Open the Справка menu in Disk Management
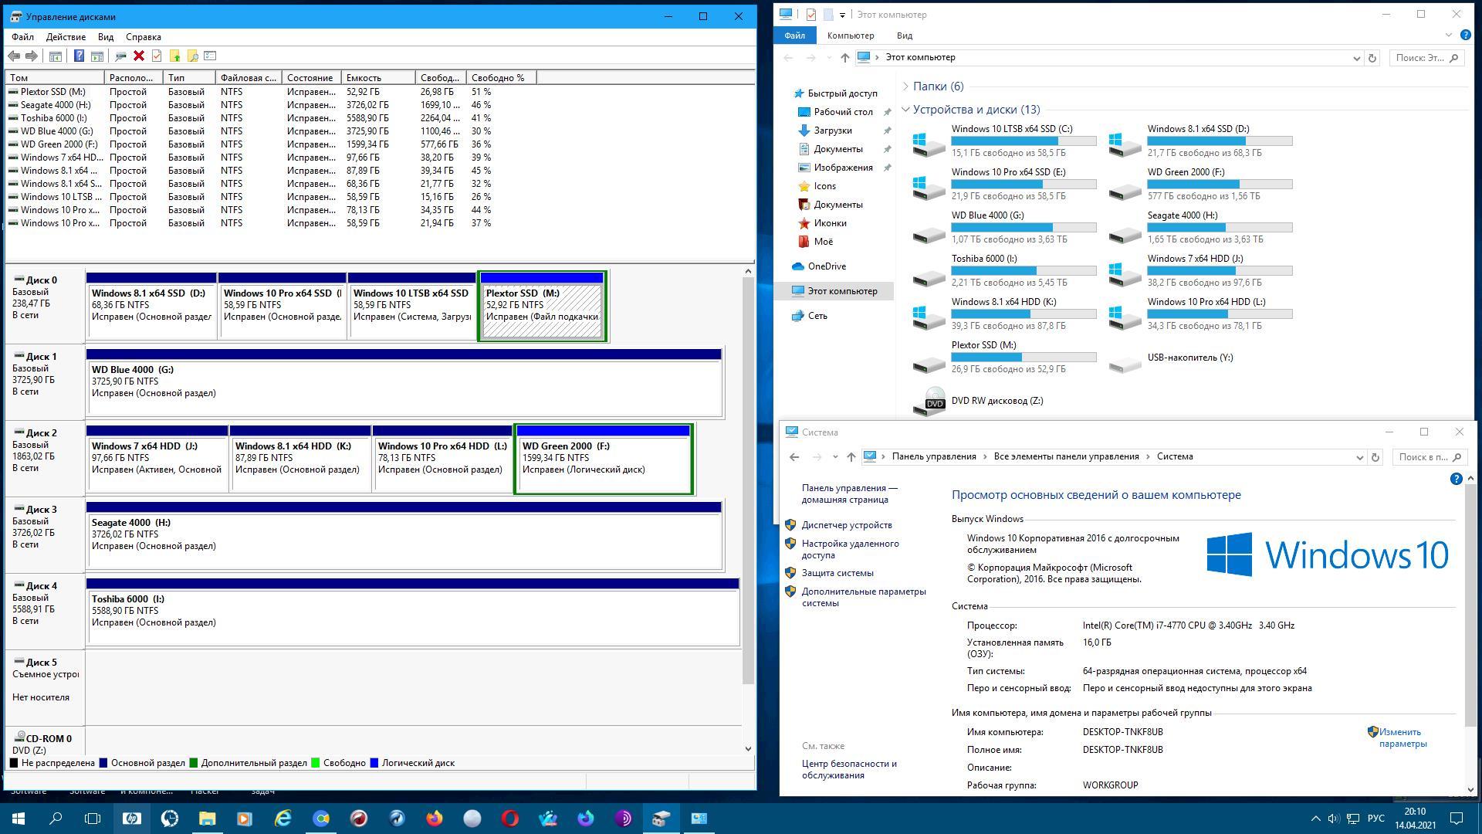The width and height of the screenshot is (1482, 834). (x=144, y=36)
